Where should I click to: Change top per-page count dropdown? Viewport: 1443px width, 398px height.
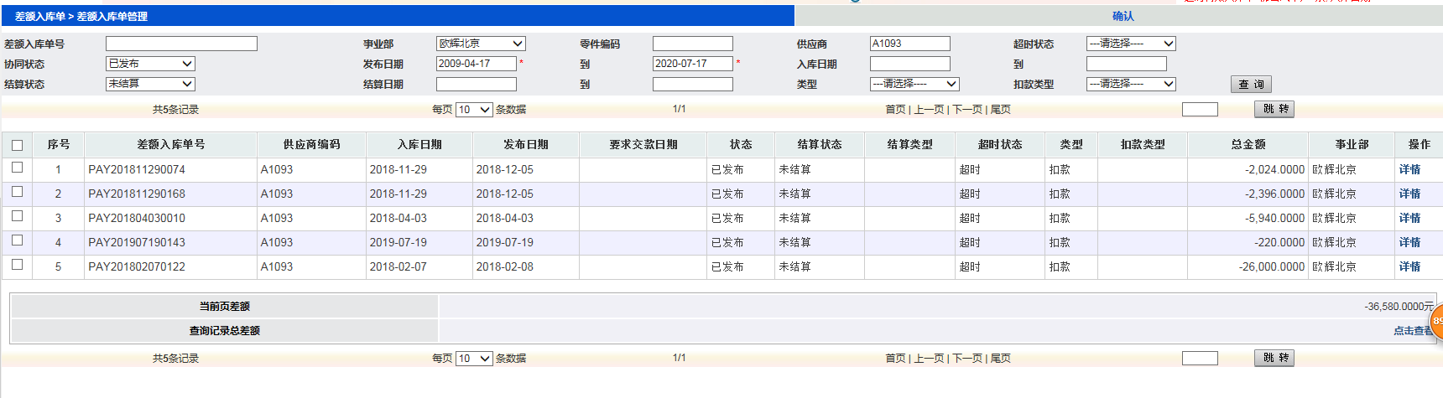tap(474, 110)
